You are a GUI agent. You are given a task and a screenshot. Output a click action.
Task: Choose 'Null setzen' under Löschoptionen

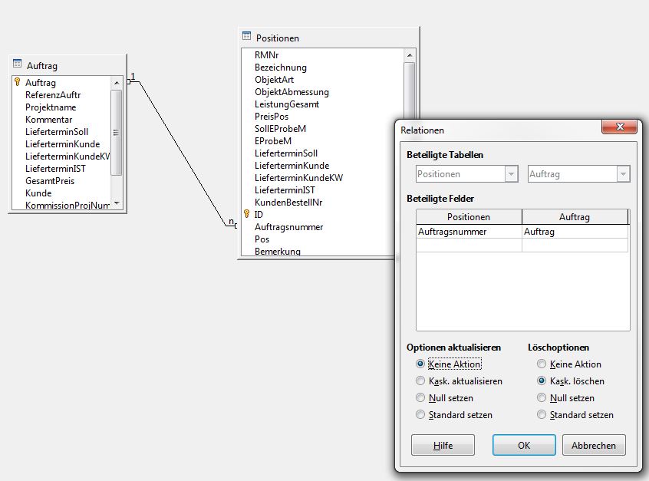pyautogui.click(x=542, y=398)
